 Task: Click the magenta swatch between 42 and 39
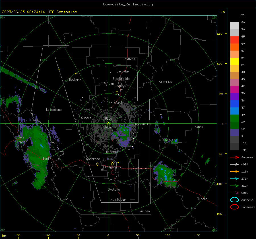(234, 90)
